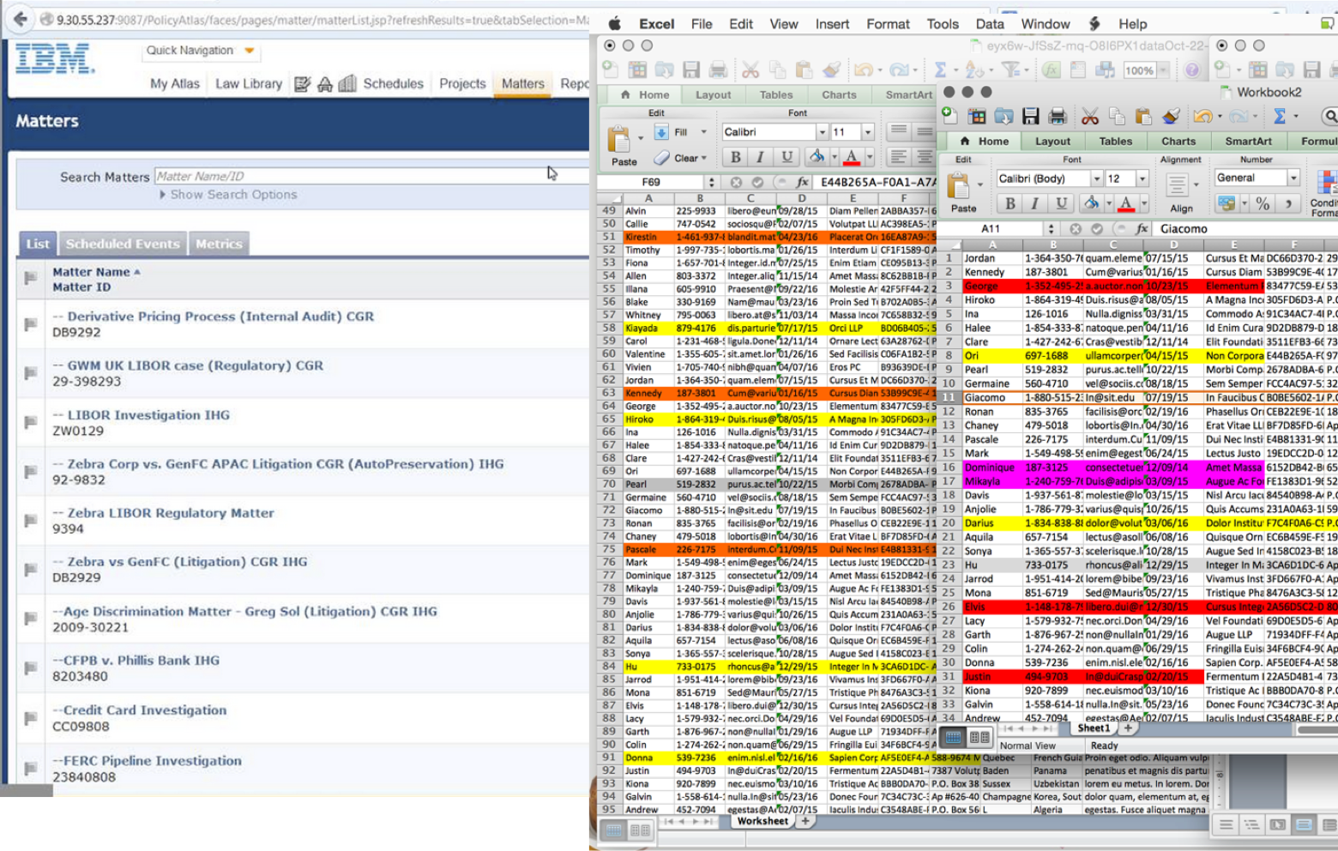Image resolution: width=1338 pixels, height=851 pixels.
Task: Cut selection with scissors in Workbook2
Action: [1090, 116]
